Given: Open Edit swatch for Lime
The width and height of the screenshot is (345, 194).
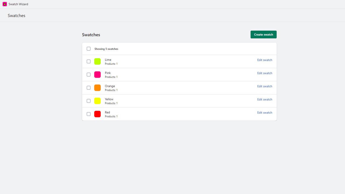Looking at the screenshot, I should point(265,60).
